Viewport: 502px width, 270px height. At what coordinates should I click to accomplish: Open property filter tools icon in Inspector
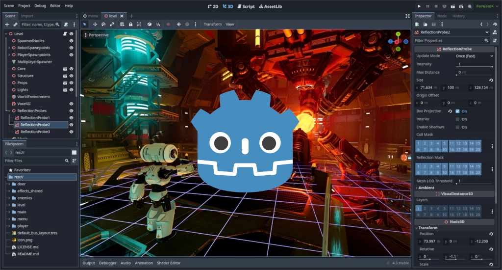pyautogui.click(x=495, y=40)
